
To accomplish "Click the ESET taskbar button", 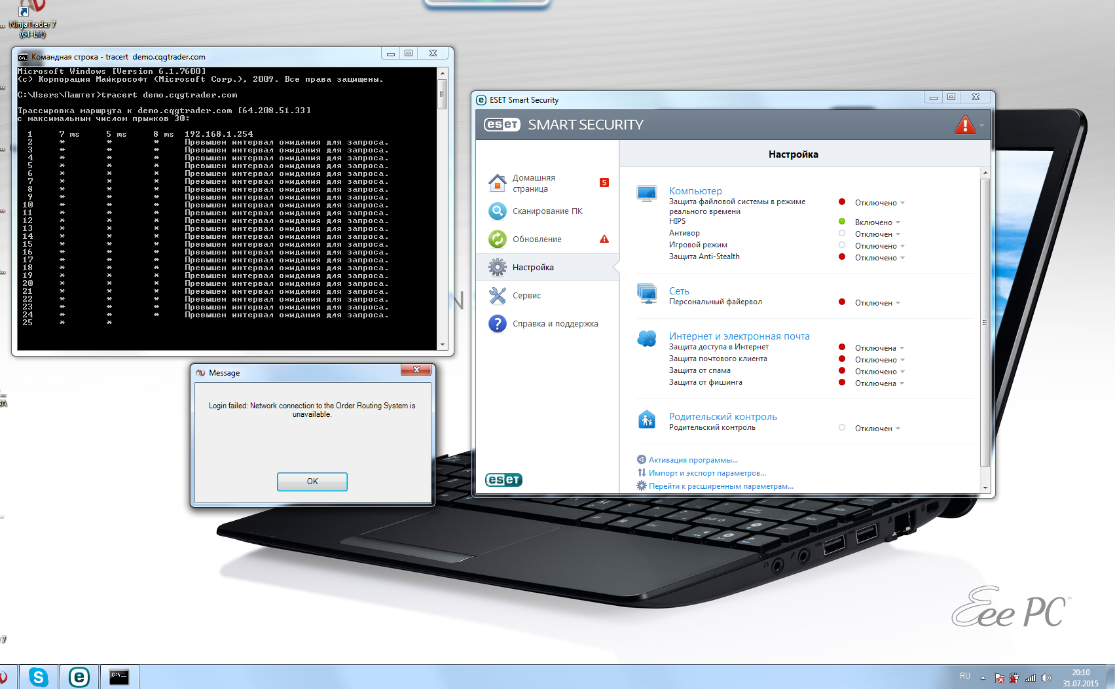I will (79, 677).
